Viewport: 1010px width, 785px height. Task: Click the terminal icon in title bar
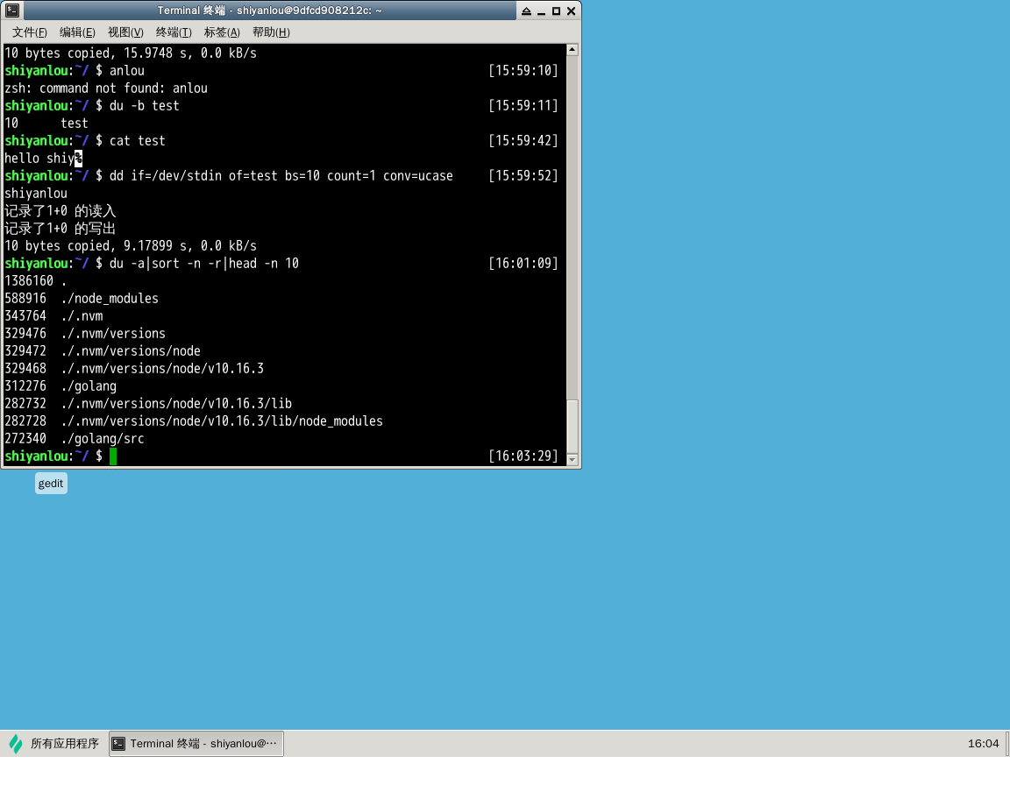pyautogui.click(x=11, y=11)
